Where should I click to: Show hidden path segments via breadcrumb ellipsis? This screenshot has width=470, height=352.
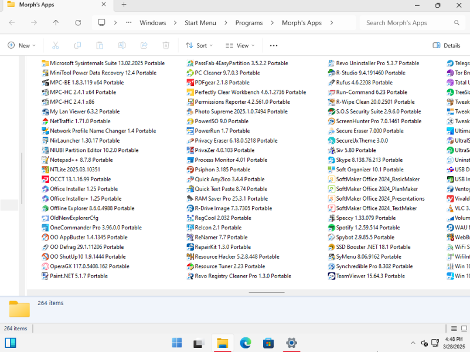pyautogui.click(x=128, y=22)
